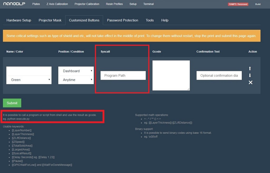This screenshot has height=173, width=270.
Task: Switch to Hardware Setup tab
Action: [19, 20]
